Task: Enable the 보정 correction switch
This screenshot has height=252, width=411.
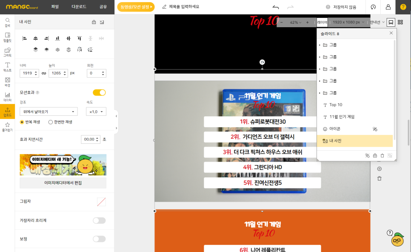Action: [99, 239]
